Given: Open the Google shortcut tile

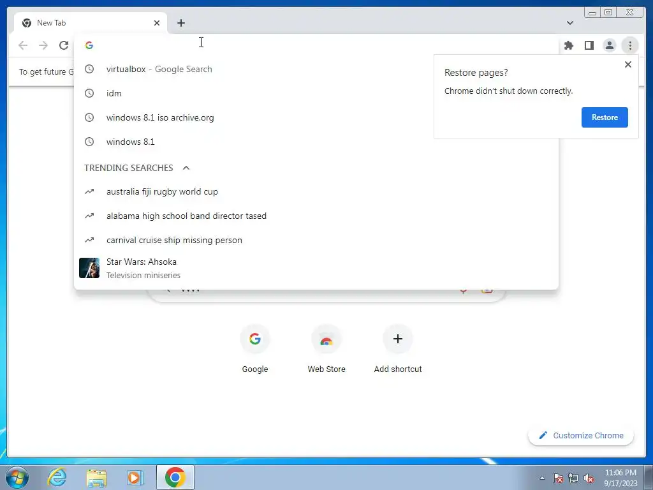Looking at the screenshot, I should [x=255, y=349].
